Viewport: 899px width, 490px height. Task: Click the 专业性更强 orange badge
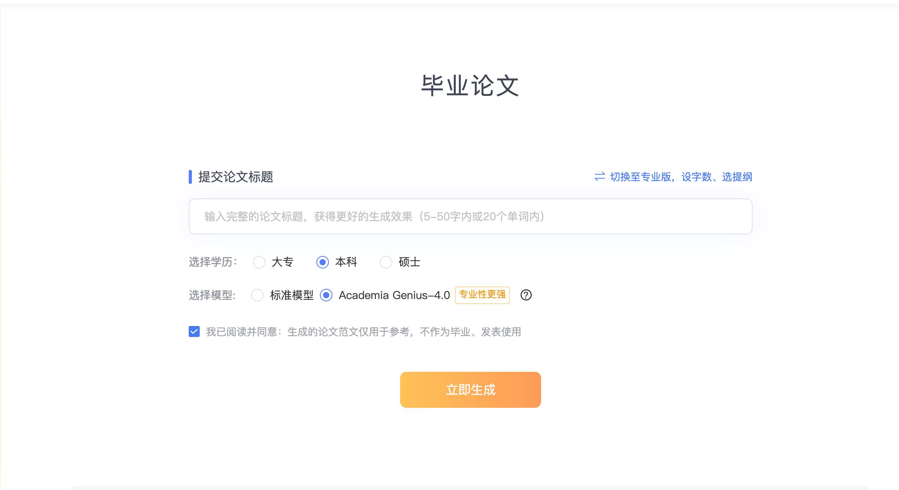482,295
